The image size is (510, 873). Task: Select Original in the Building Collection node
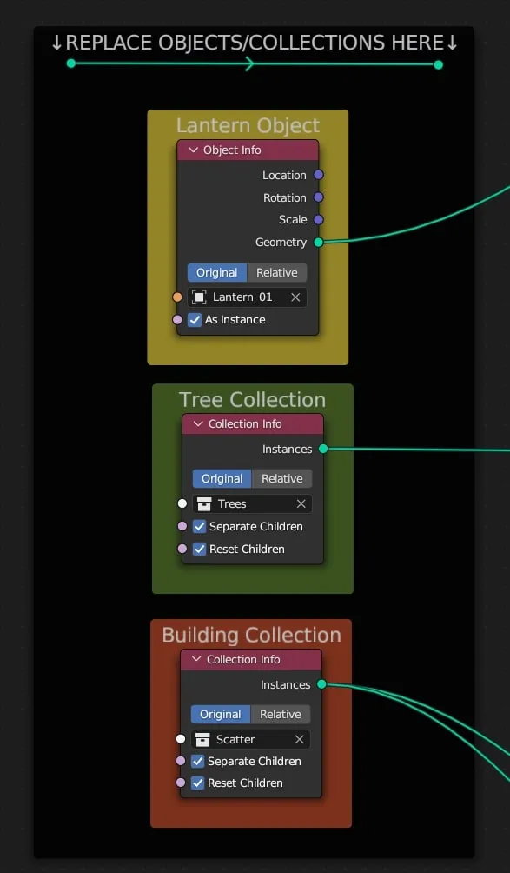pyautogui.click(x=220, y=715)
